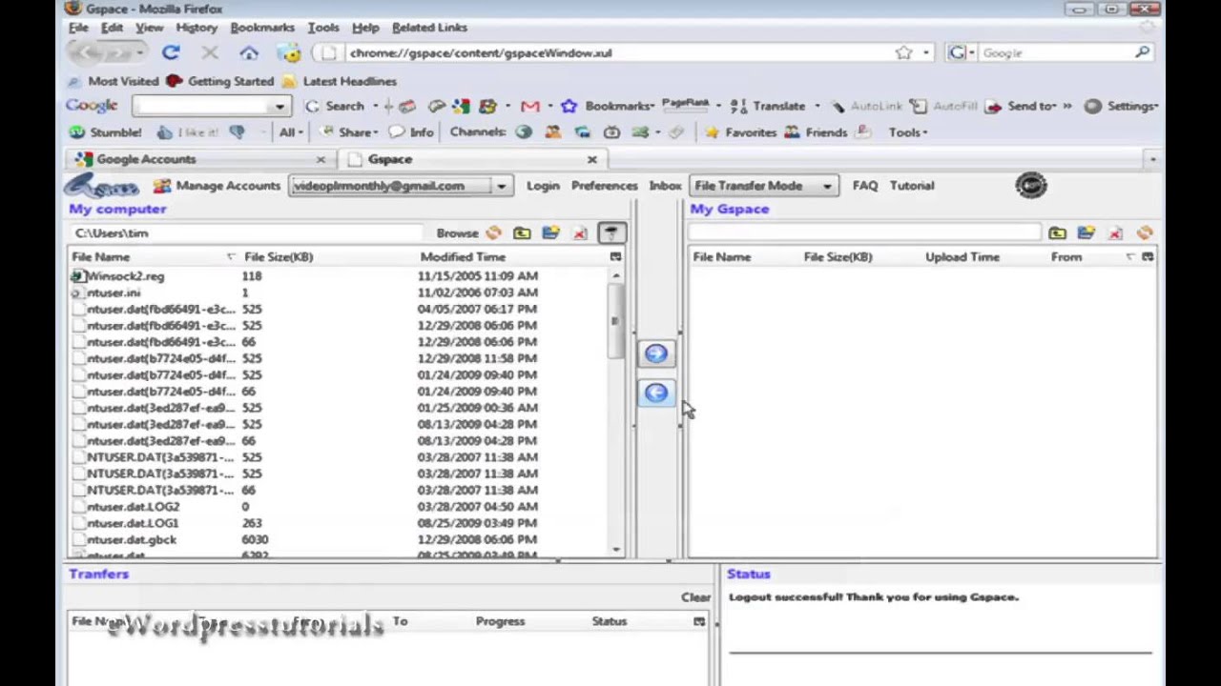Image resolution: width=1221 pixels, height=686 pixels.
Task: Click the local file list scrollbar thumb
Action: point(615,321)
